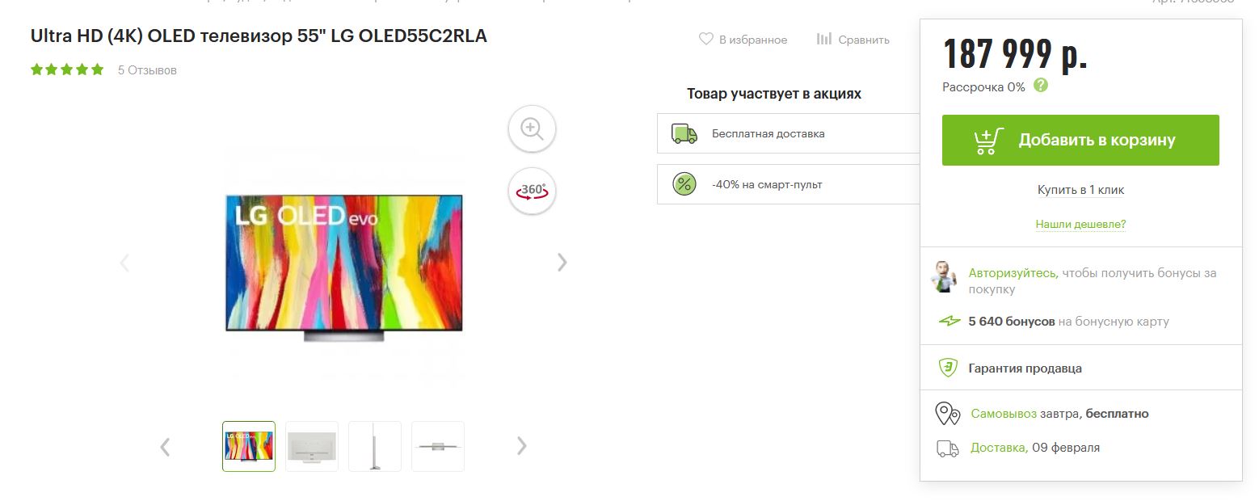The width and height of the screenshot is (1259, 501).
Task: Select the TV side profile thumbnail
Action: pos(375,446)
